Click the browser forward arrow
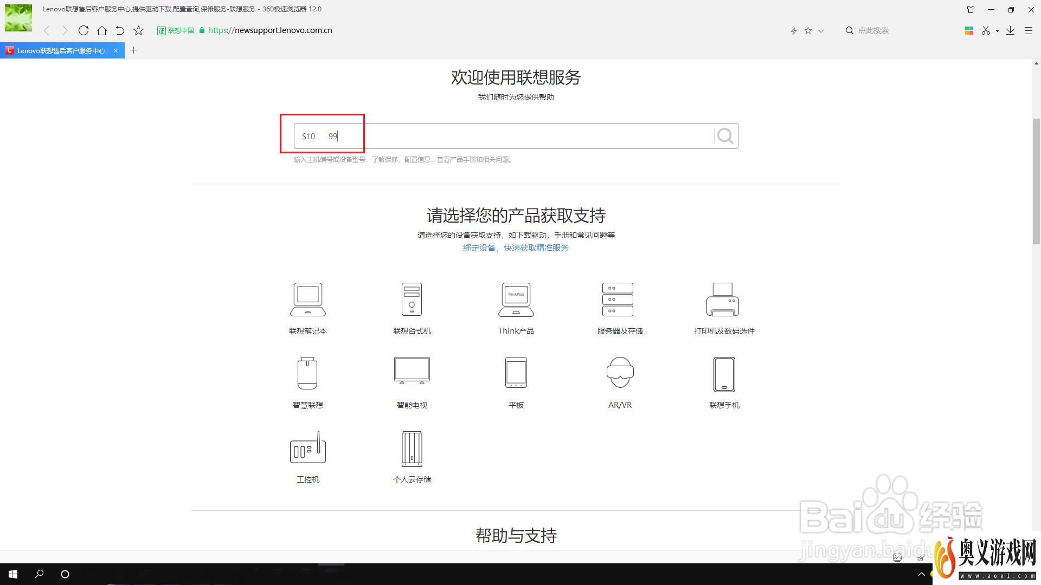Screen dimensions: 1041x585 tap(65, 30)
